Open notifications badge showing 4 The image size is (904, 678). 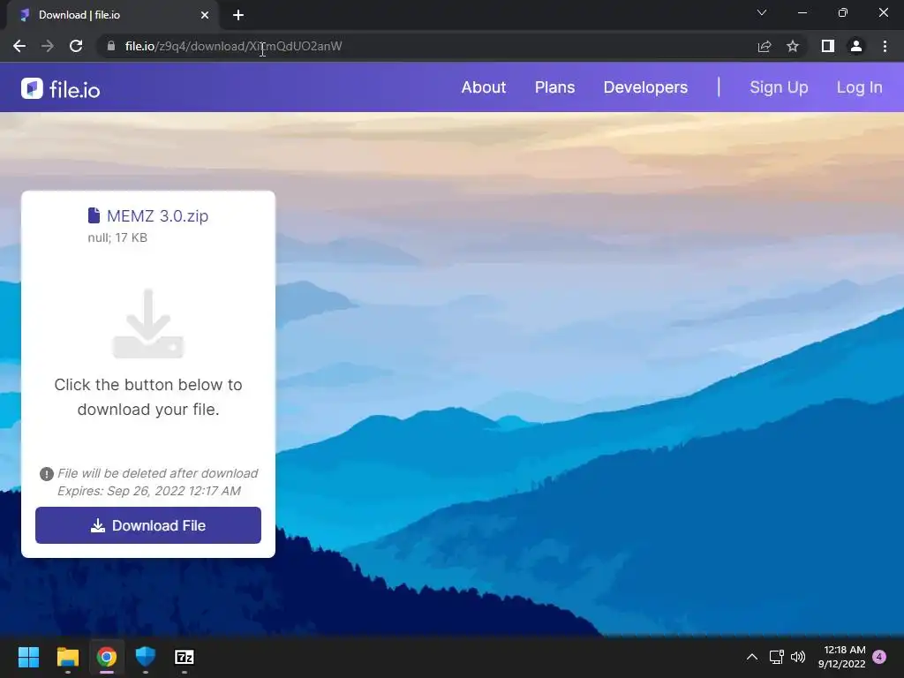coord(879,657)
